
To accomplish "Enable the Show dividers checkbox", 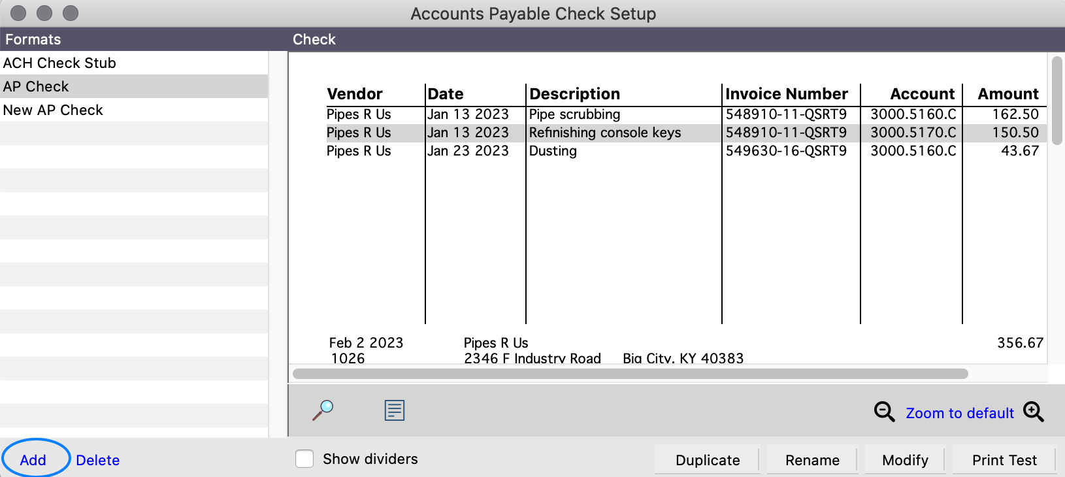I will tap(304, 459).
